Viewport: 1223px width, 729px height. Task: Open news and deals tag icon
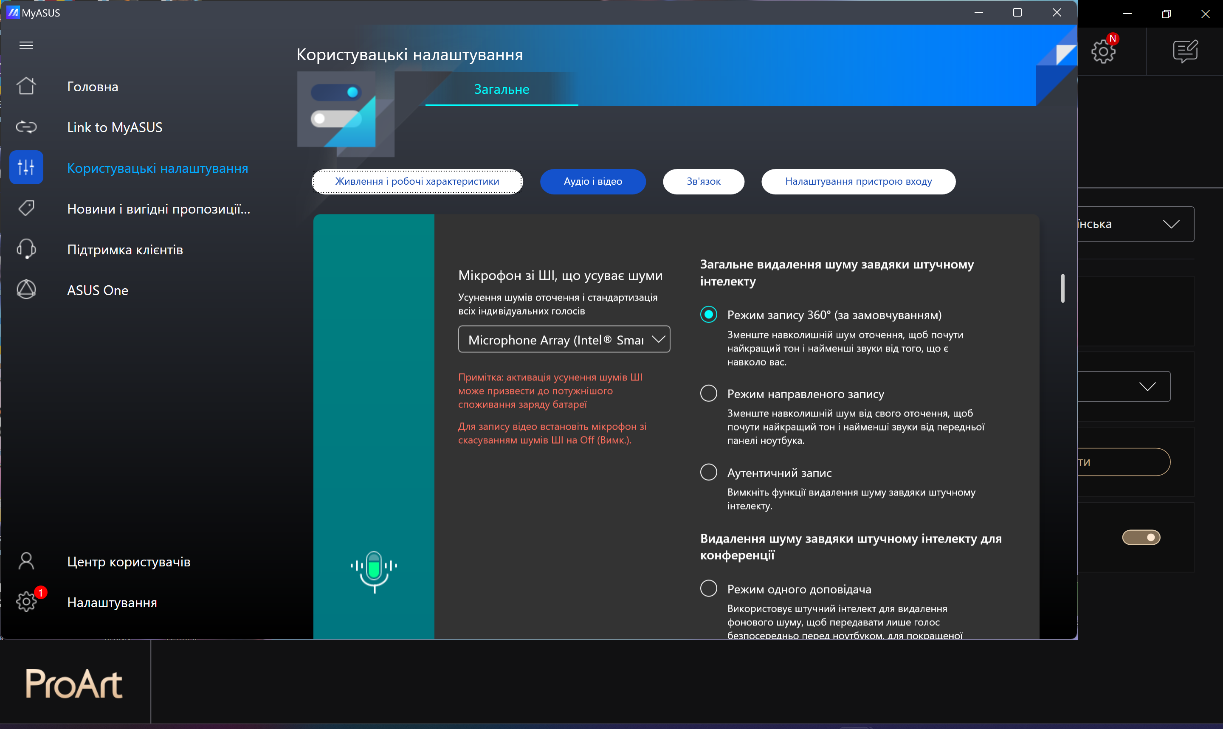(26, 208)
